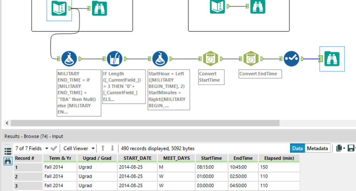This screenshot has width=356, height=191.
Task: Click the Select tool output anchor
Action: tap(302, 59)
